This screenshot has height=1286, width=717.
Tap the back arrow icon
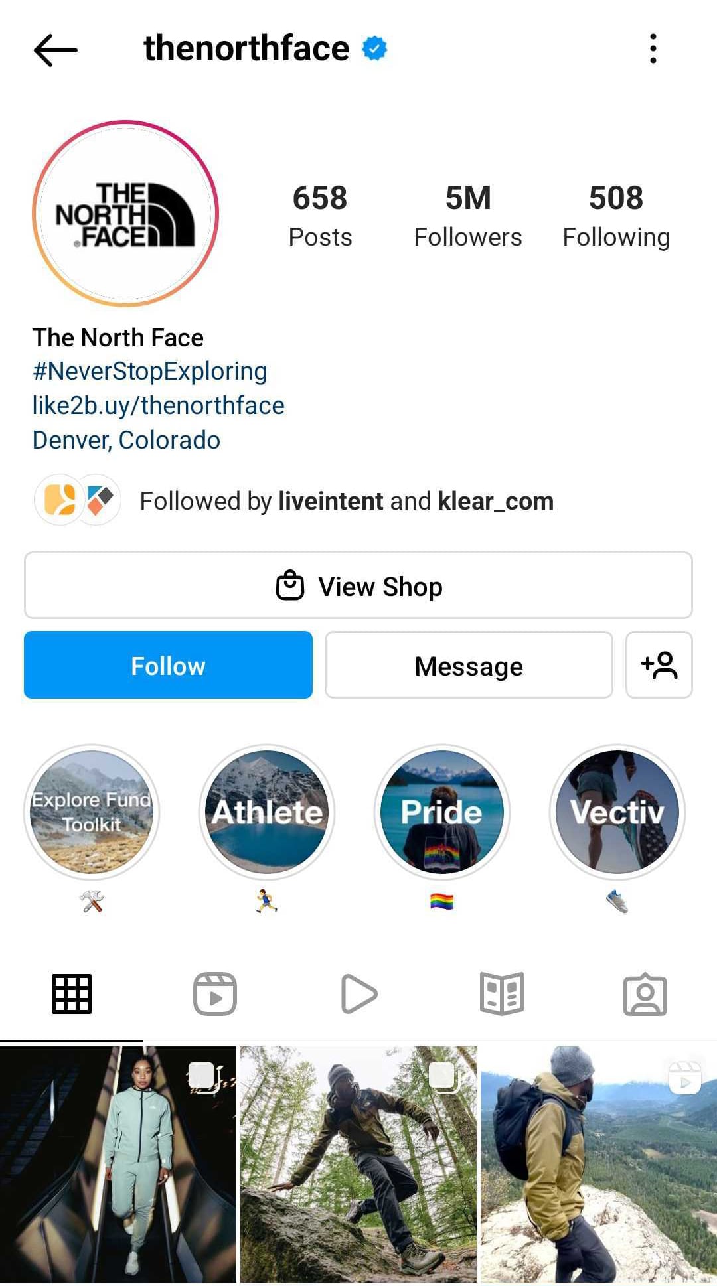coord(55,50)
